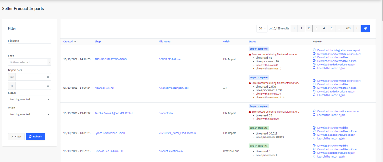Jump to last page 200
Viewport: 383px width, 162px height.
[x=348, y=28]
